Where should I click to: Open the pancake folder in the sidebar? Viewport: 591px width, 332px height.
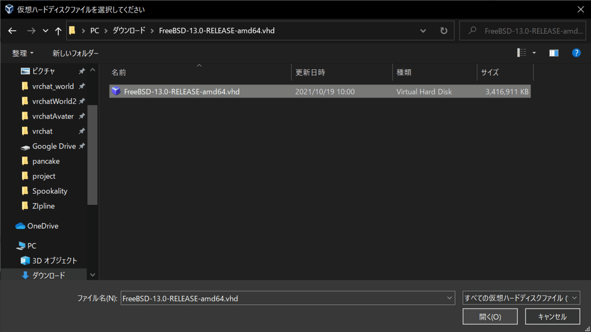[x=46, y=161]
